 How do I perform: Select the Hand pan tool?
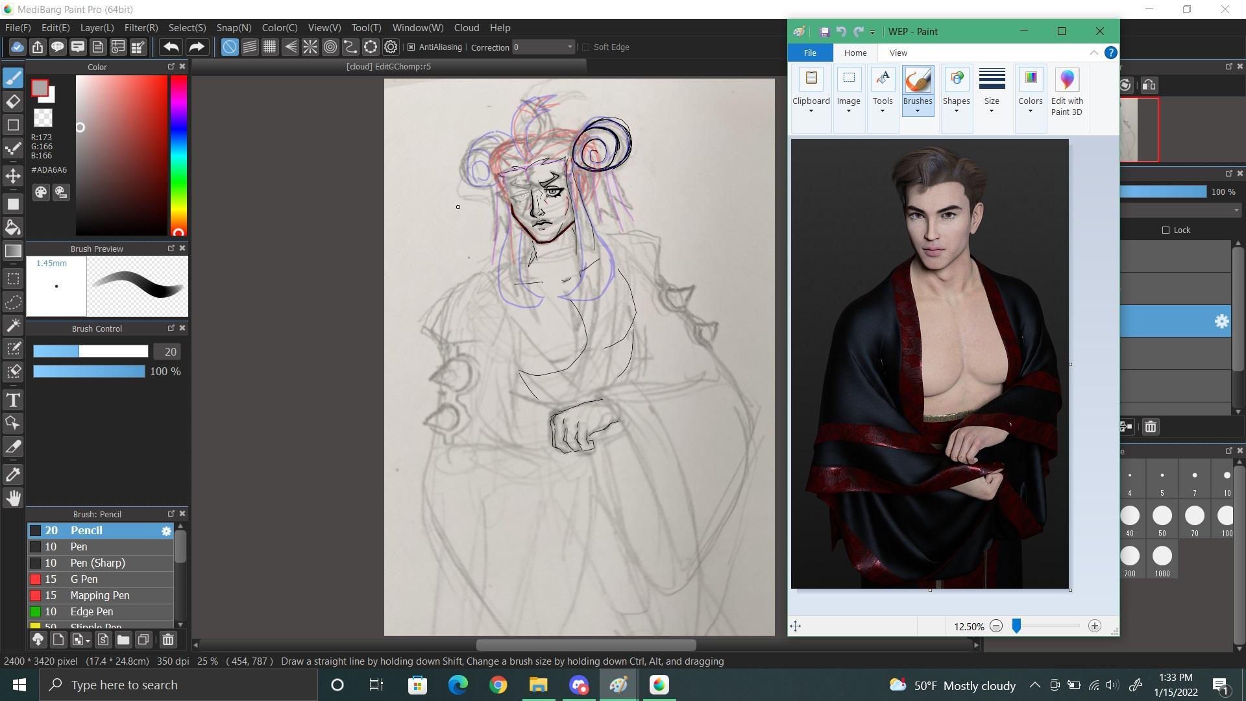[13, 498]
